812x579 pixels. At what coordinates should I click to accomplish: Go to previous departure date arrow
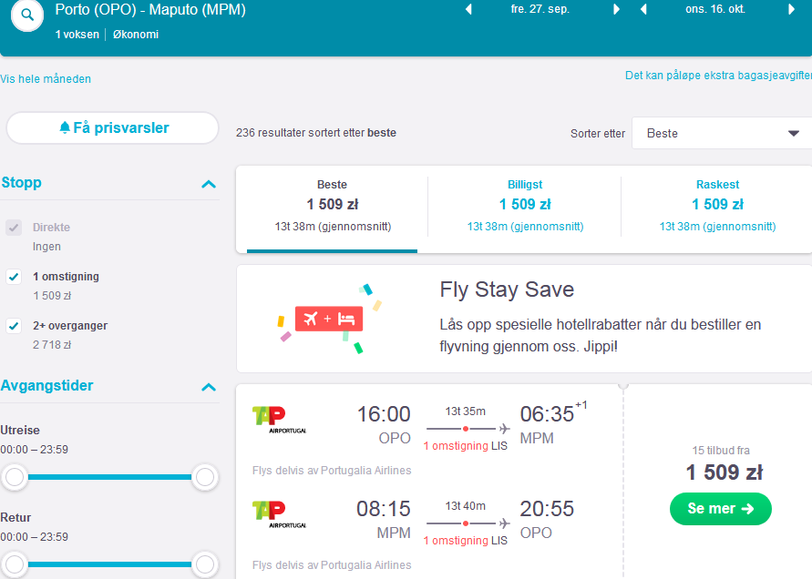[x=468, y=9]
